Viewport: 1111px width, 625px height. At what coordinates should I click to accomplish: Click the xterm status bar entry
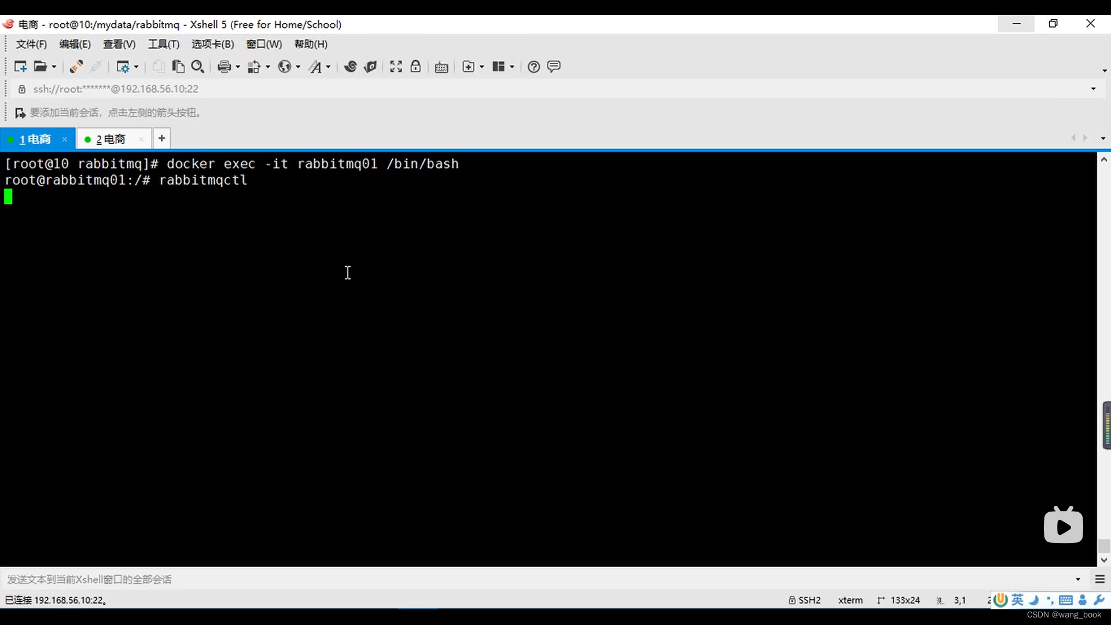[851, 600]
